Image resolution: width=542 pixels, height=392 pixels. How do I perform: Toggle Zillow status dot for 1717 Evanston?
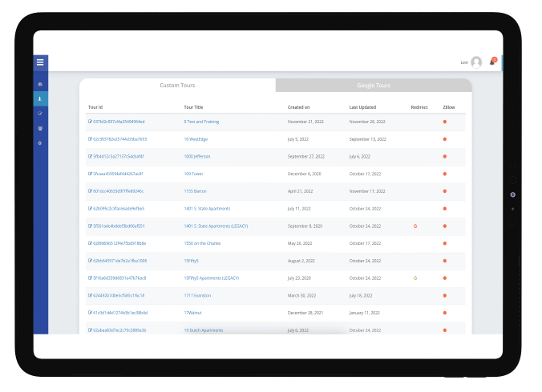[x=445, y=295]
